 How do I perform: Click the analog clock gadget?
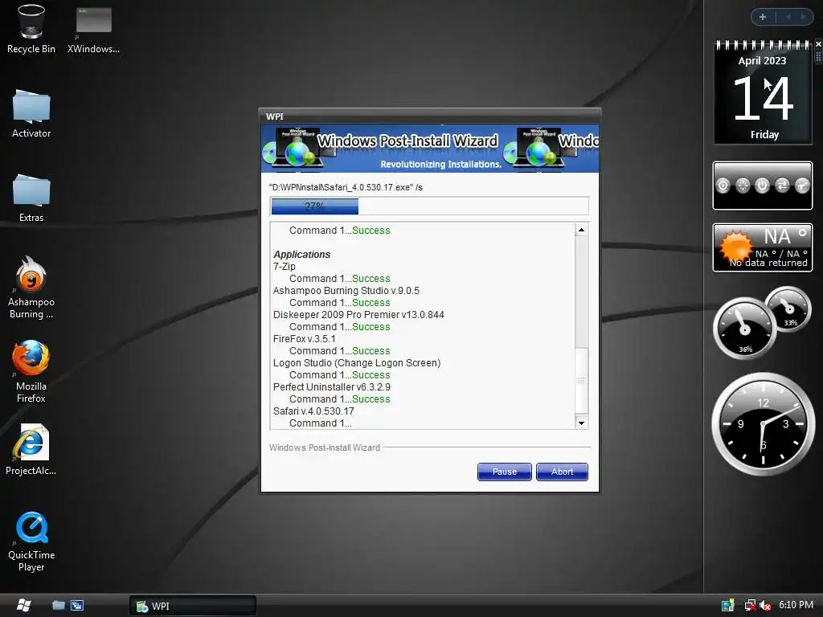(763, 424)
